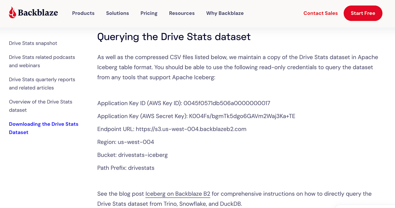Click the Querying the Drive Stats dataset heading

pos(174,37)
